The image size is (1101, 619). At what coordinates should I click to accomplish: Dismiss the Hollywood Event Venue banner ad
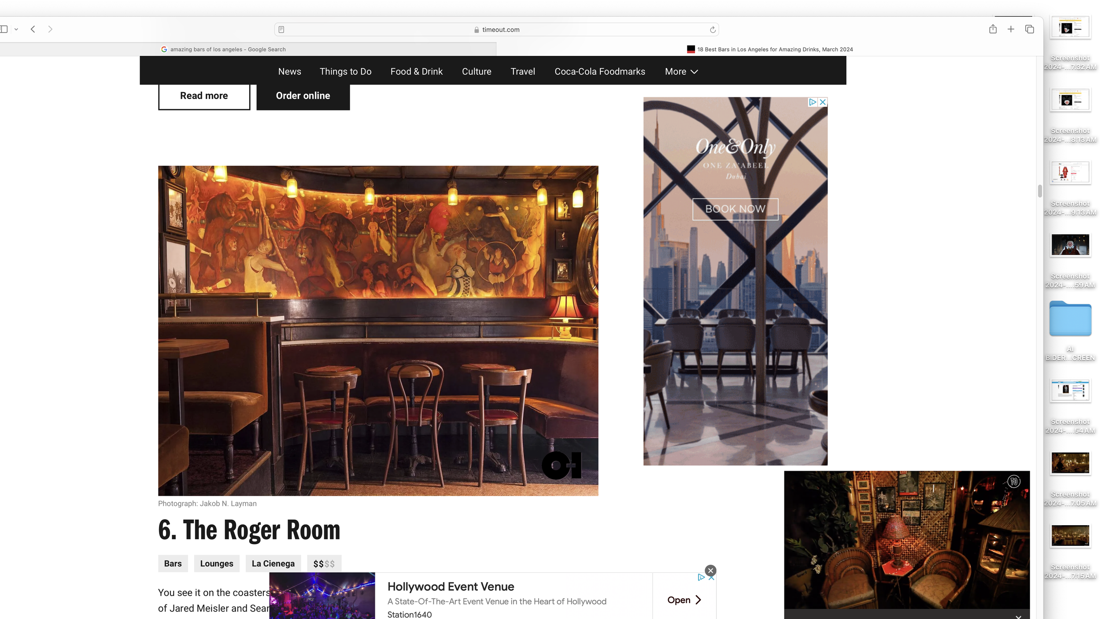(710, 571)
